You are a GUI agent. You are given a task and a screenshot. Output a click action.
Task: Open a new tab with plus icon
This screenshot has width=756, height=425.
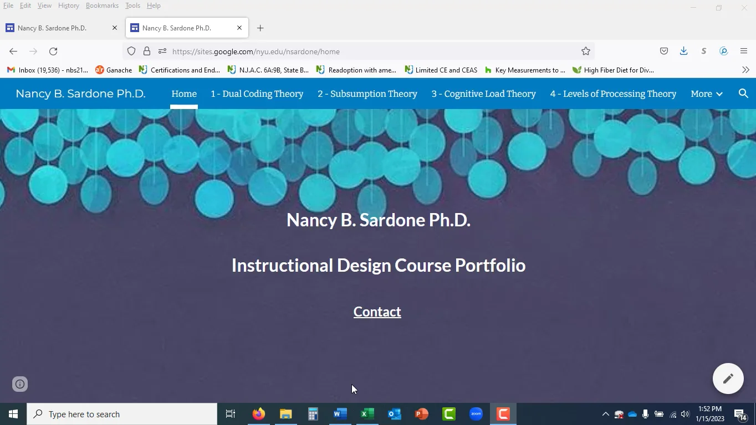[260, 28]
